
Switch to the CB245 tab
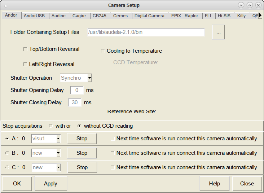99,16
